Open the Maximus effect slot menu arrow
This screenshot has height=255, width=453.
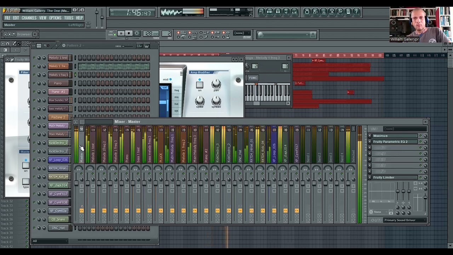(370, 136)
